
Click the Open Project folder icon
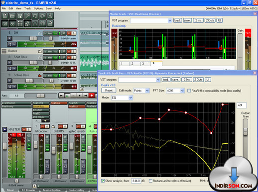(x=12, y=16)
